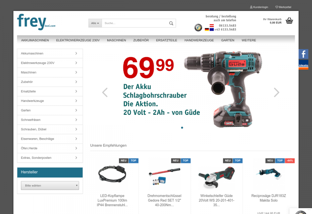Viewport: 312px width, 214px height.
Task: Open Kundenlogin link
Action: point(259,7)
